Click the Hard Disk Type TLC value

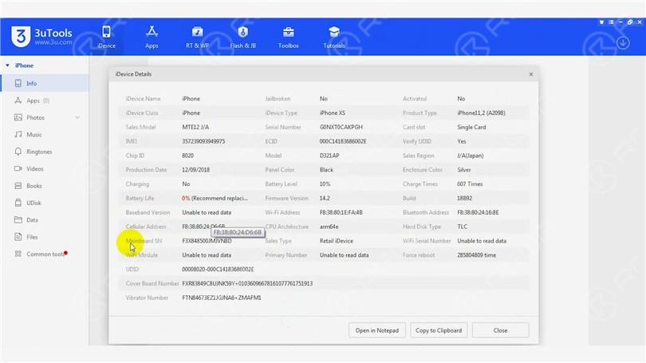click(463, 227)
